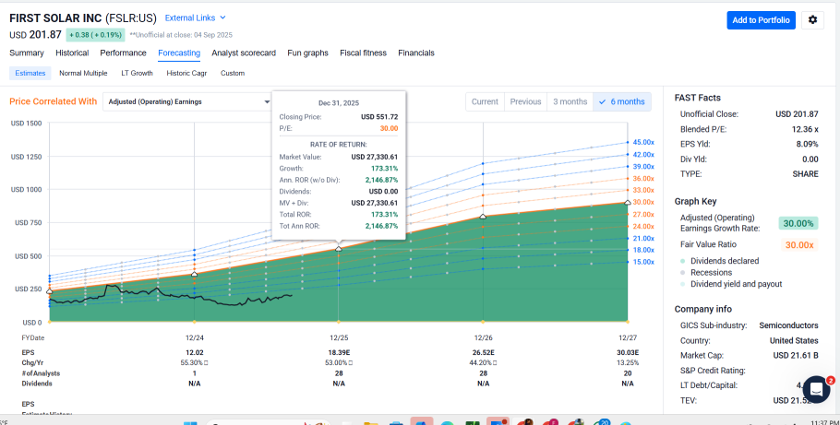The image size is (840, 425).
Task: Open the Adjusted (Operating) Earnings dropdown
Action: pos(188,101)
